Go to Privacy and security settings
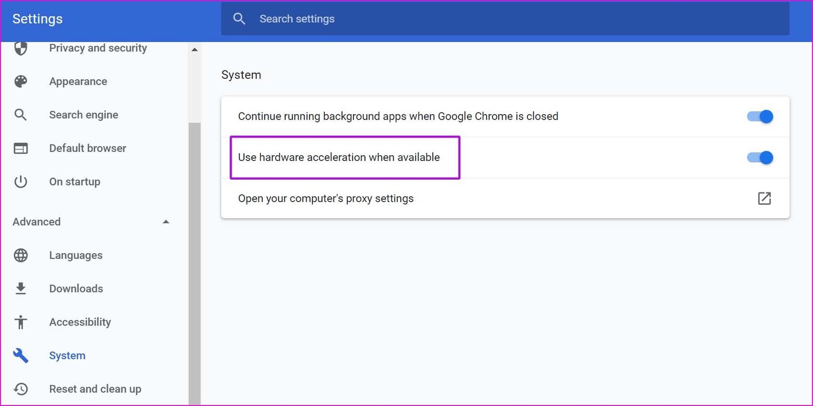 point(98,48)
